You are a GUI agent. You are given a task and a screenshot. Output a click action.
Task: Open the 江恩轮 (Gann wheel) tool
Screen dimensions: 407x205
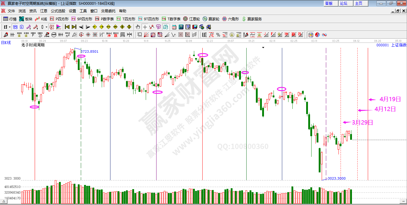point(192,19)
